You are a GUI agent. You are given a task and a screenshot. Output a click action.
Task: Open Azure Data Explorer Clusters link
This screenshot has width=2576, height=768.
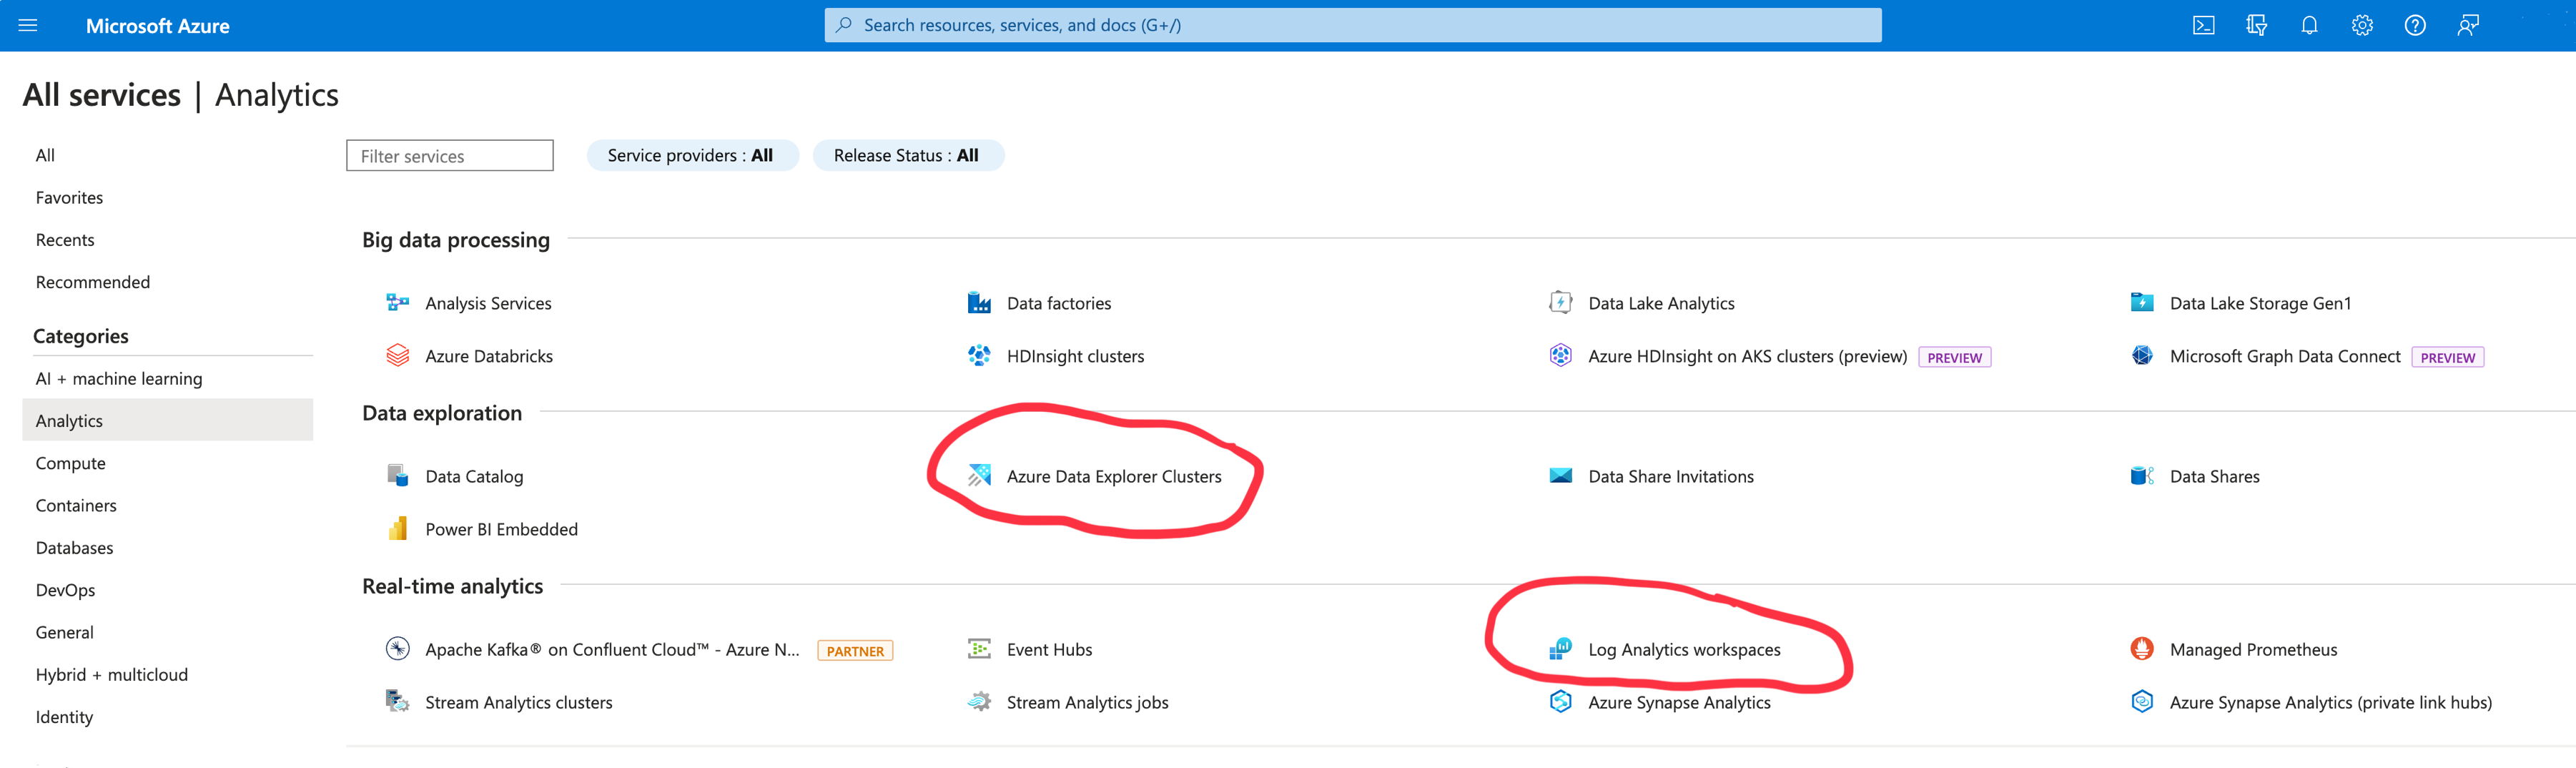(x=1114, y=476)
